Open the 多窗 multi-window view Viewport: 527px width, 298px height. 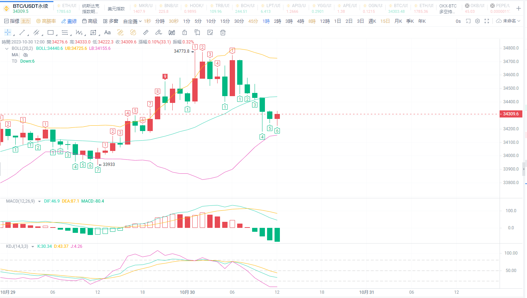point(111,21)
